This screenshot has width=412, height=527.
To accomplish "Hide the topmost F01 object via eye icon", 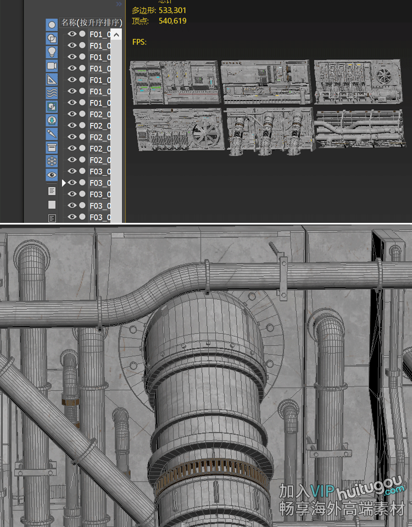I will (72, 34).
